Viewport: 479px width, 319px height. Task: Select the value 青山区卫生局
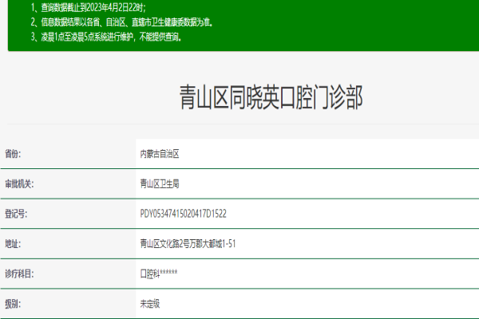[160, 183]
